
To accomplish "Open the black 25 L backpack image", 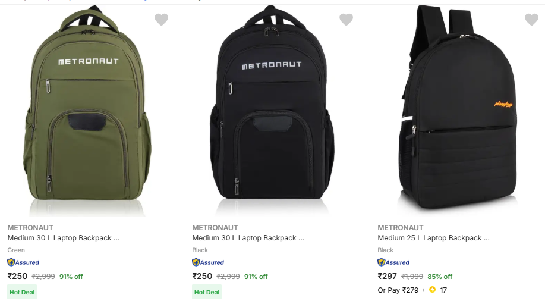I will coord(458,110).
